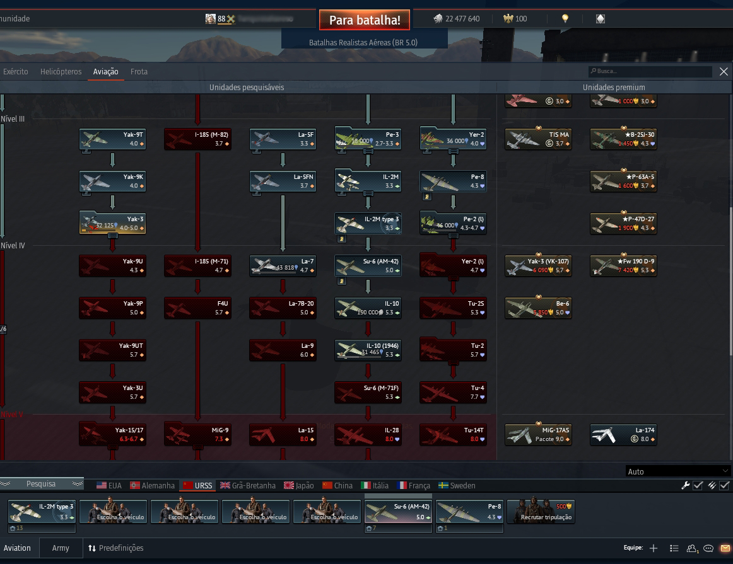Open game mode selector Batalhas Realistas Aéreas

tap(364, 42)
